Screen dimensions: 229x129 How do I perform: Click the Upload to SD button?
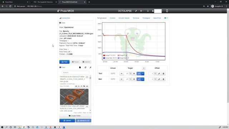click(83, 120)
